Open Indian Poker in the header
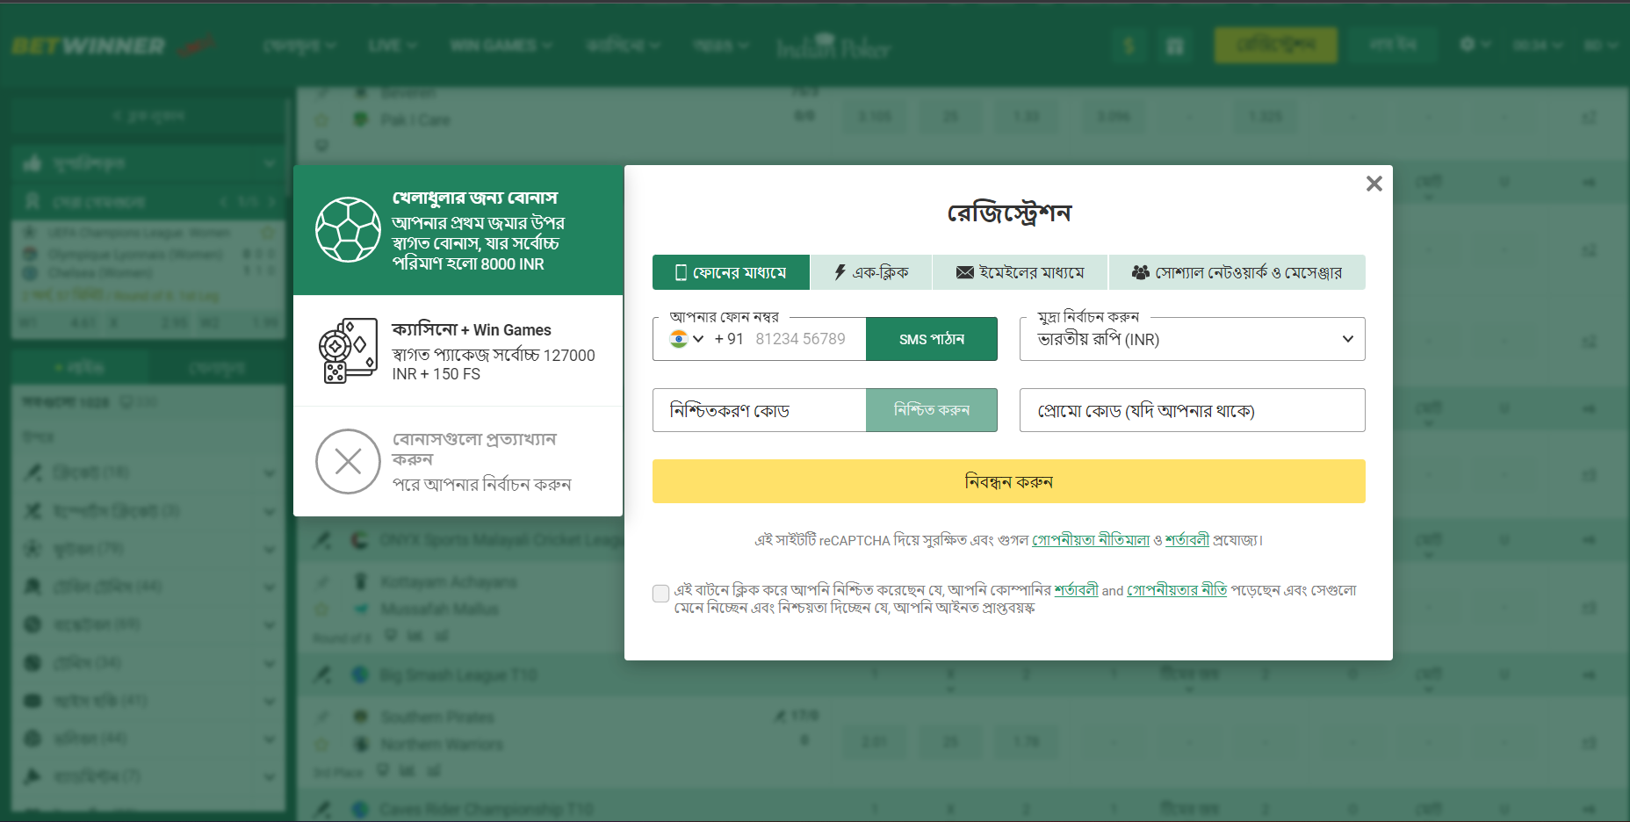Viewport: 1630px width, 822px height. pyautogui.click(x=833, y=46)
